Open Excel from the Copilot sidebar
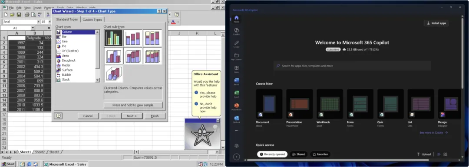The width and height of the screenshot is (469, 167). point(236,94)
